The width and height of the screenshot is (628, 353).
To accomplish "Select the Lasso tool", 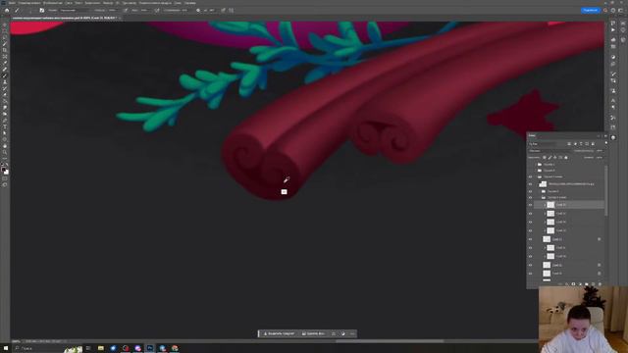I will click(5, 37).
